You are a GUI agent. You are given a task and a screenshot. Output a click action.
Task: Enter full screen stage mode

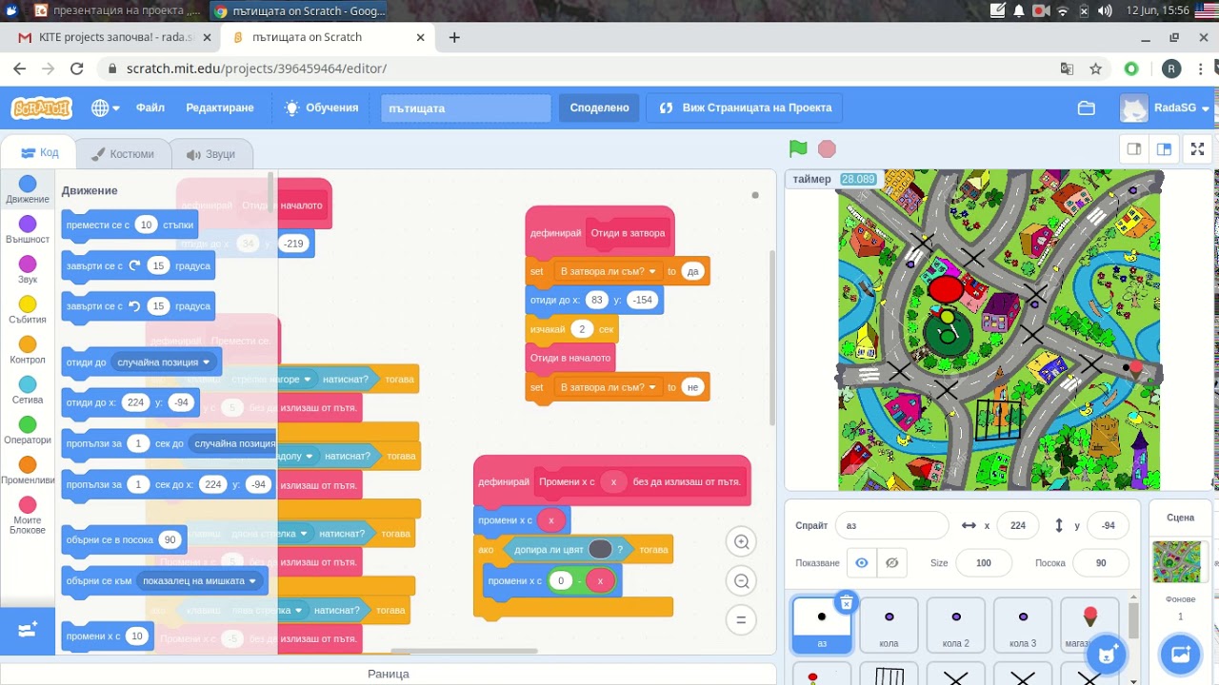1198,149
